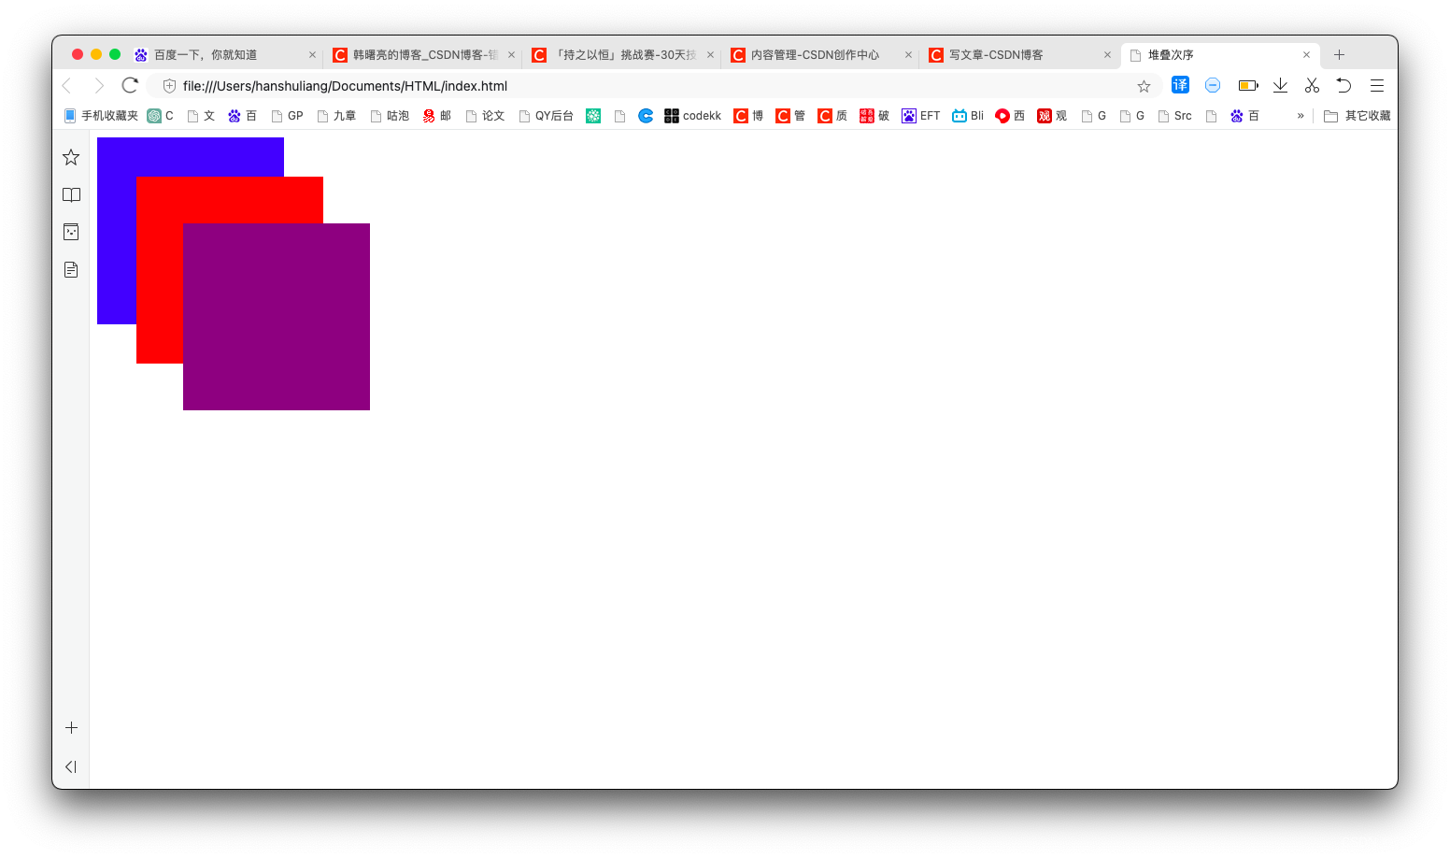Open the 西 bookmark with red icon
The height and width of the screenshot is (858, 1450).
pyautogui.click(x=1010, y=116)
